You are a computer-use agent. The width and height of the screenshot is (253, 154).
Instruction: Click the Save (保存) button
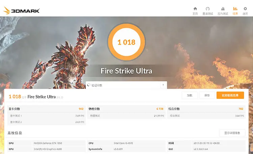[207, 95]
